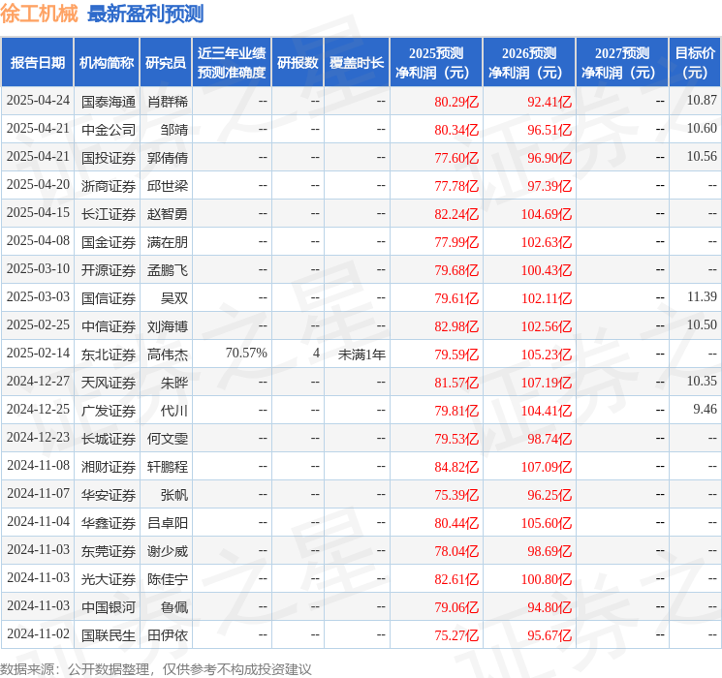Click analyst name 高伟杰
Screen dimensions: 722x678
168,354
